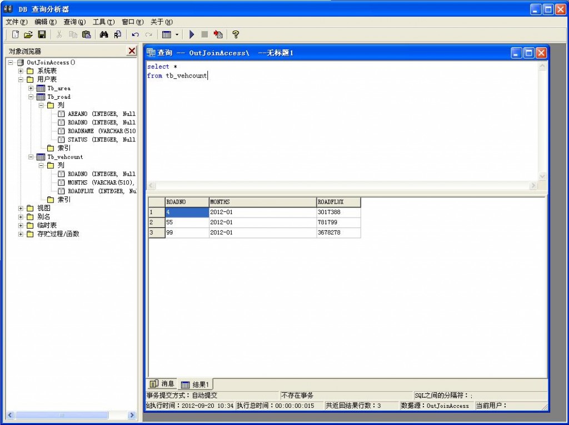Screen dimensions: 569x425
Task: Open the dropdown next to the grid icon
Action: pyautogui.click(x=177, y=34)
